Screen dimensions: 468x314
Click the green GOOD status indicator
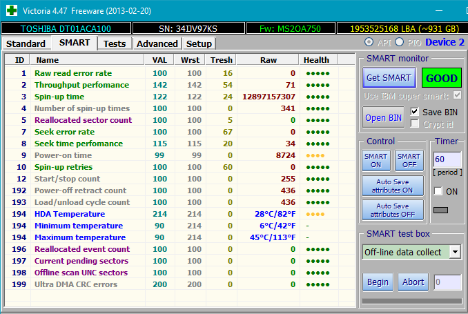(x=442, y=78)
